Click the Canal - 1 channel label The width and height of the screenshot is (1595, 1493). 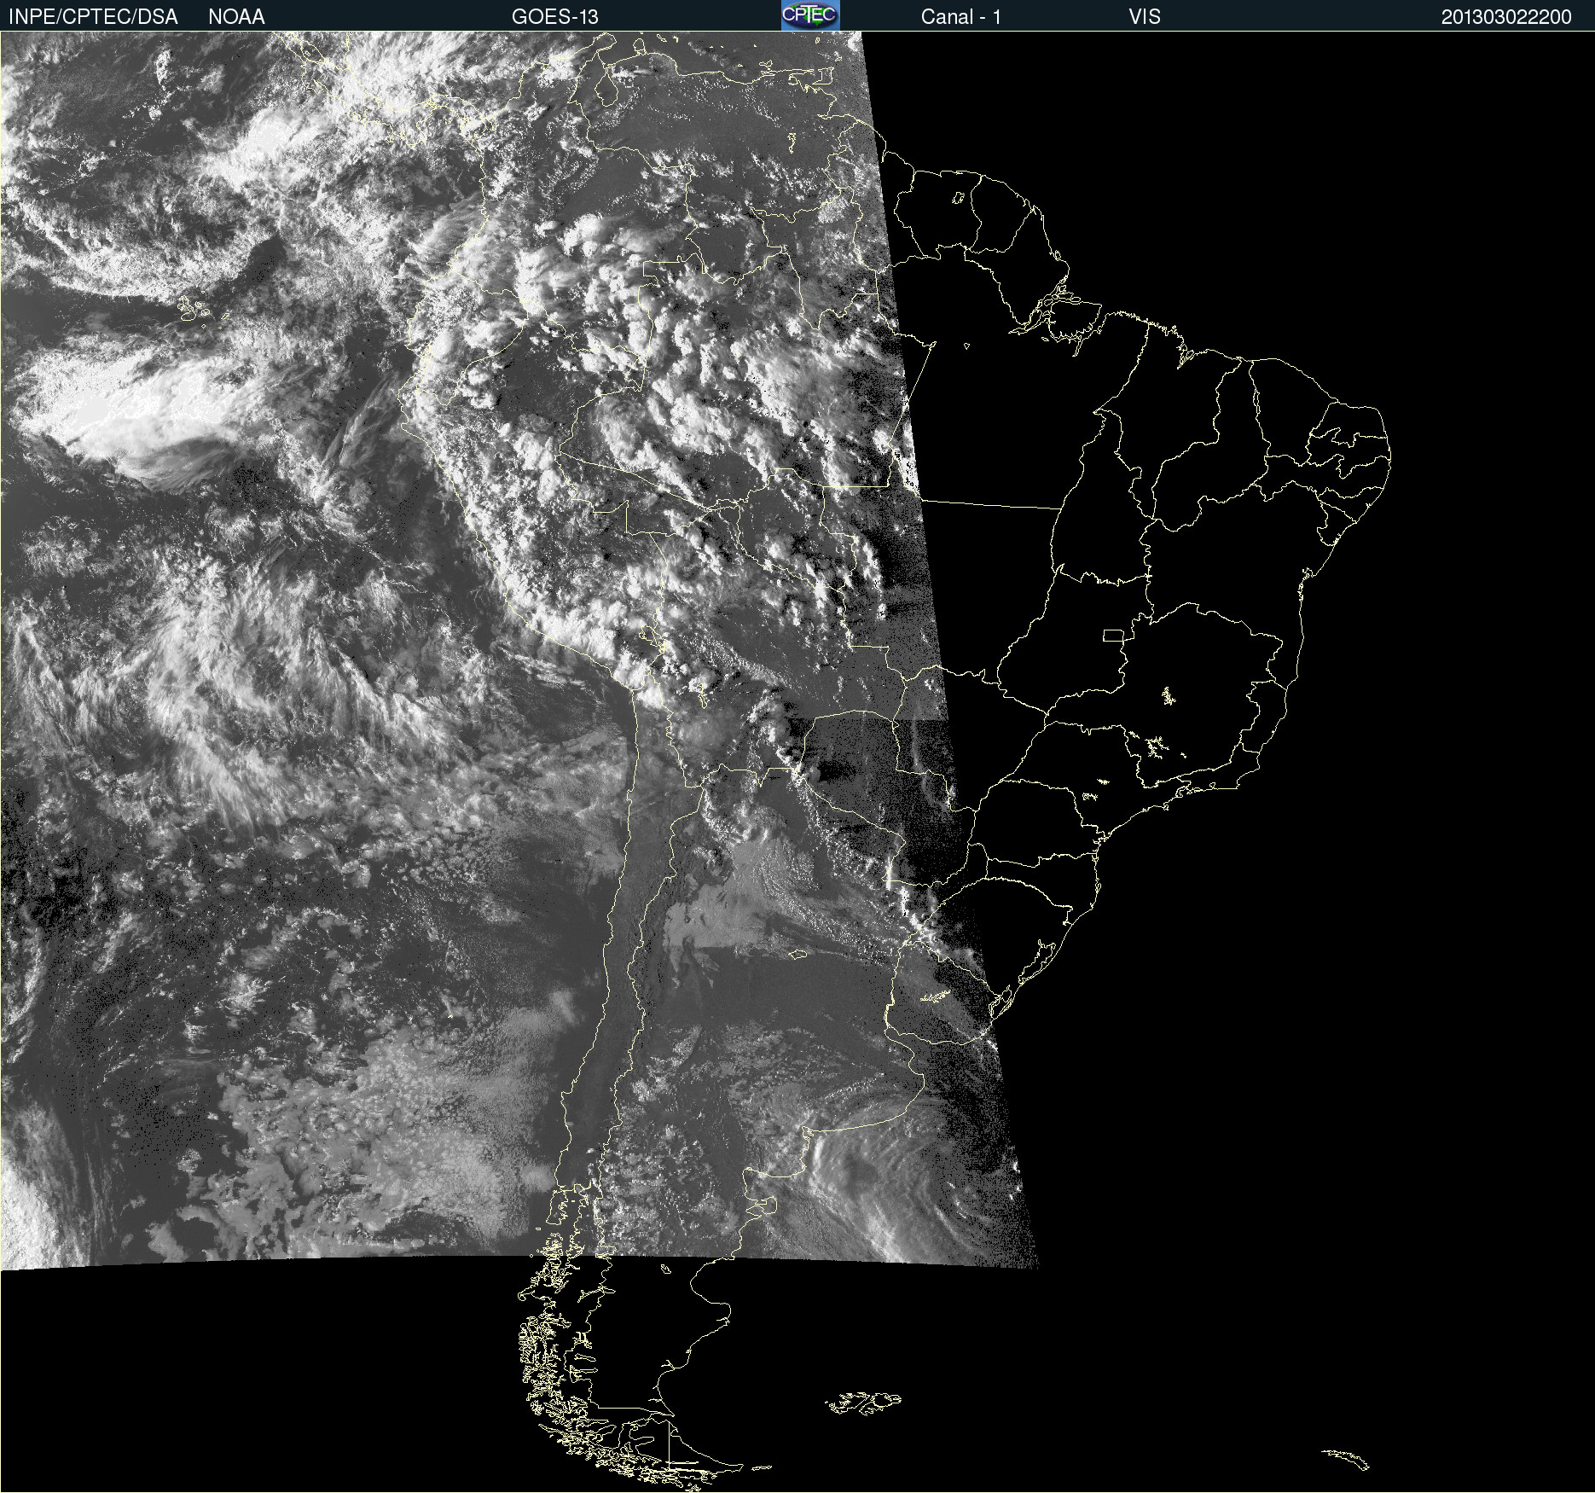coord(961,17)
